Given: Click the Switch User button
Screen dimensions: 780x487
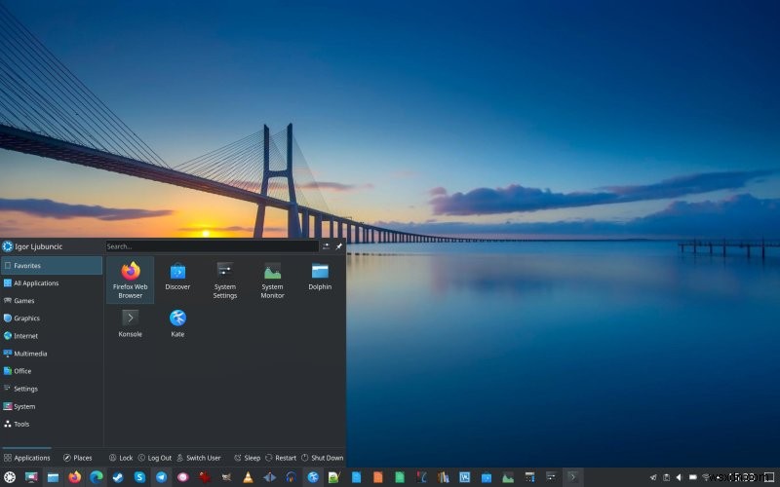Looking at the screenshot, I should (199, 458).
